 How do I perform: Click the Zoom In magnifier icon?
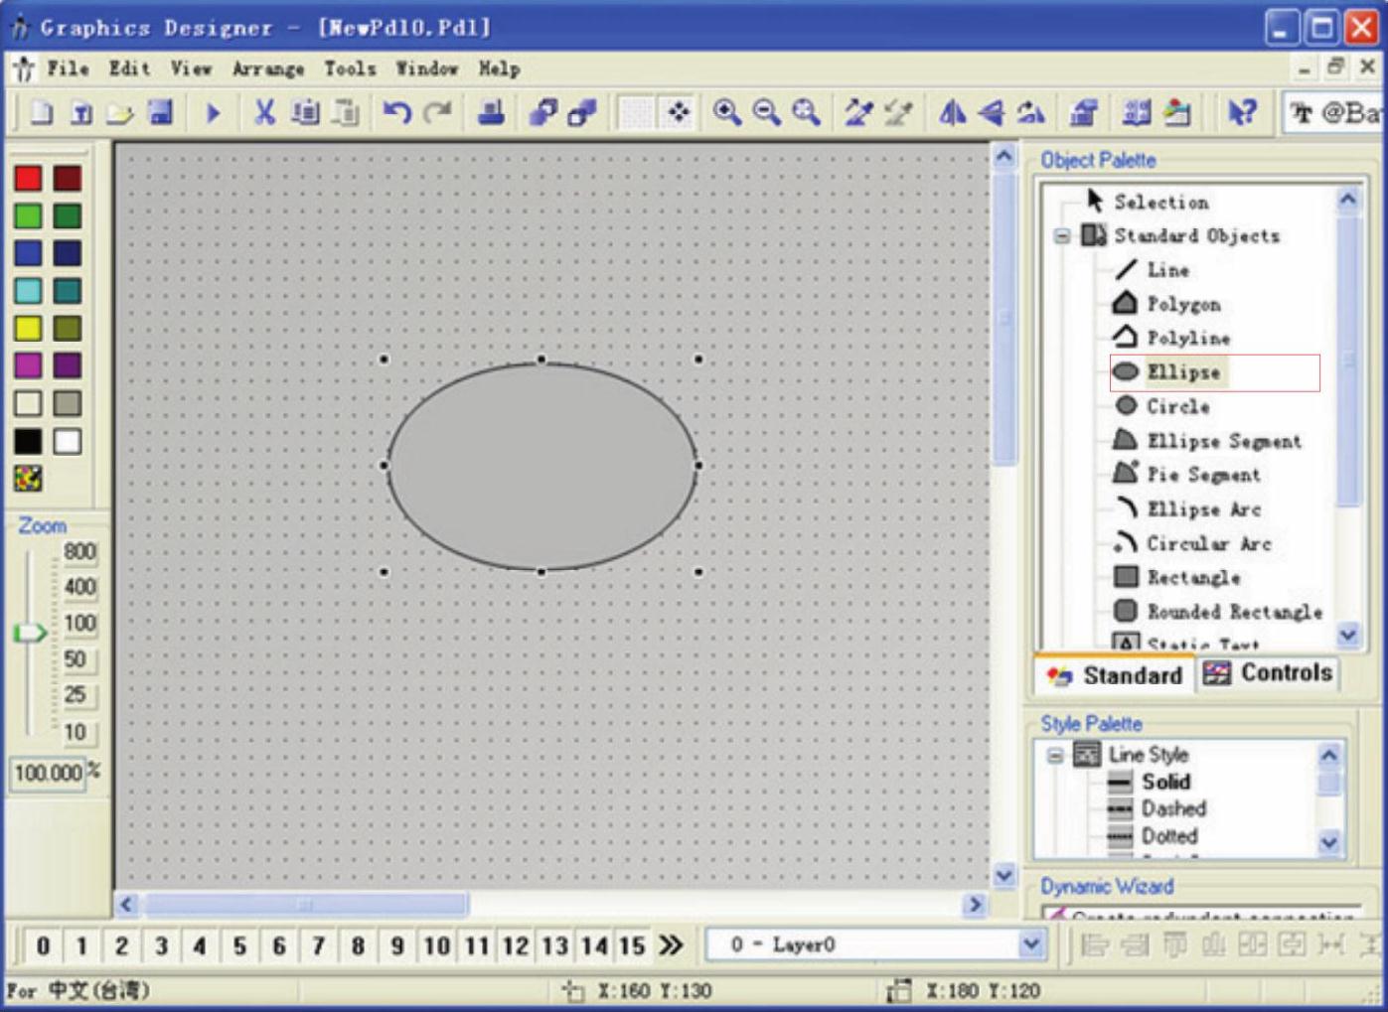point(727,113)
